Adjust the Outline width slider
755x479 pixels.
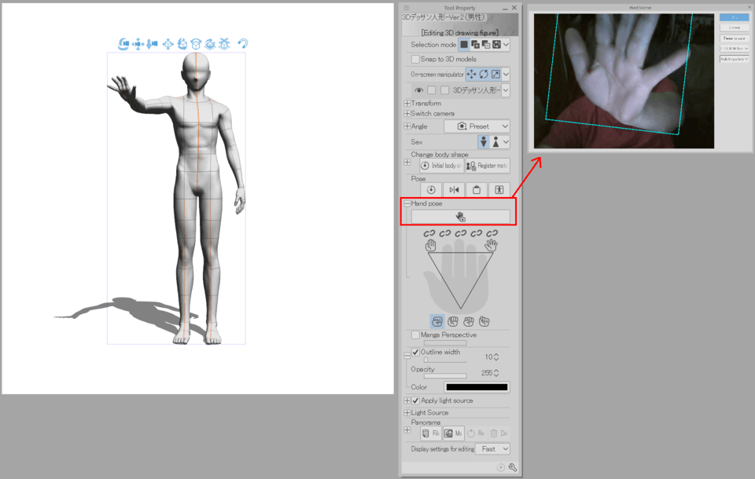445,360
